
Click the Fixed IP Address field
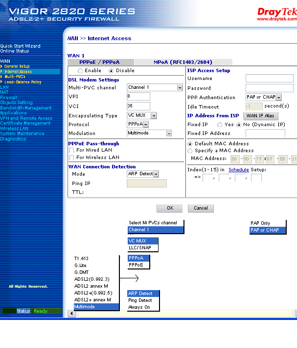click(x=265, y=133)
